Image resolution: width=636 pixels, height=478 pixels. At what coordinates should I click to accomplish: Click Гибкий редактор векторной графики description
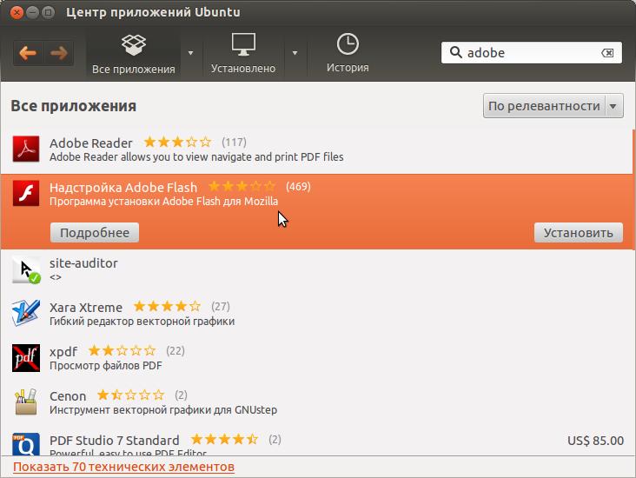coord(142,321)
